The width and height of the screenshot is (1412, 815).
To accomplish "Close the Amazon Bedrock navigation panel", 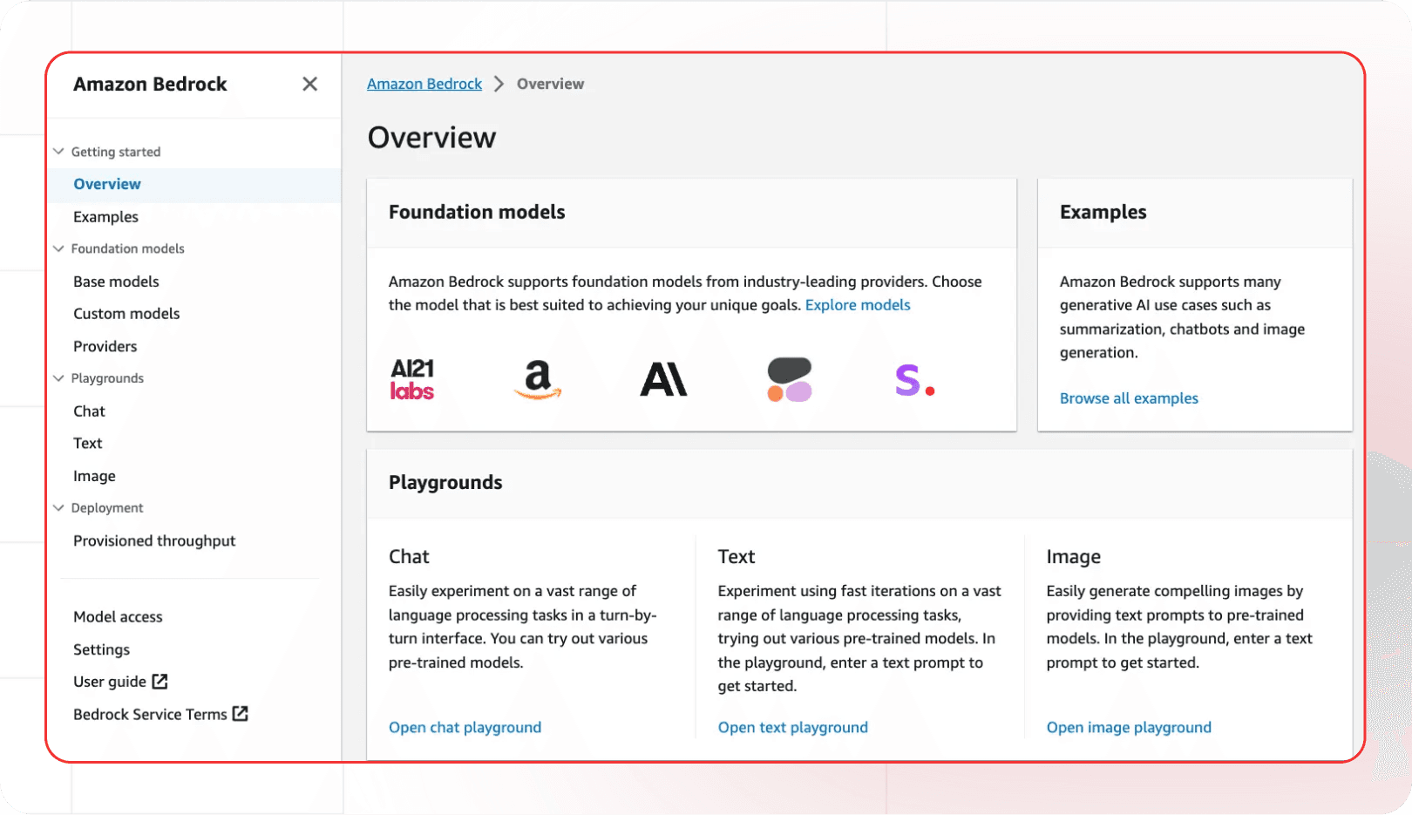I will [309, 84].
